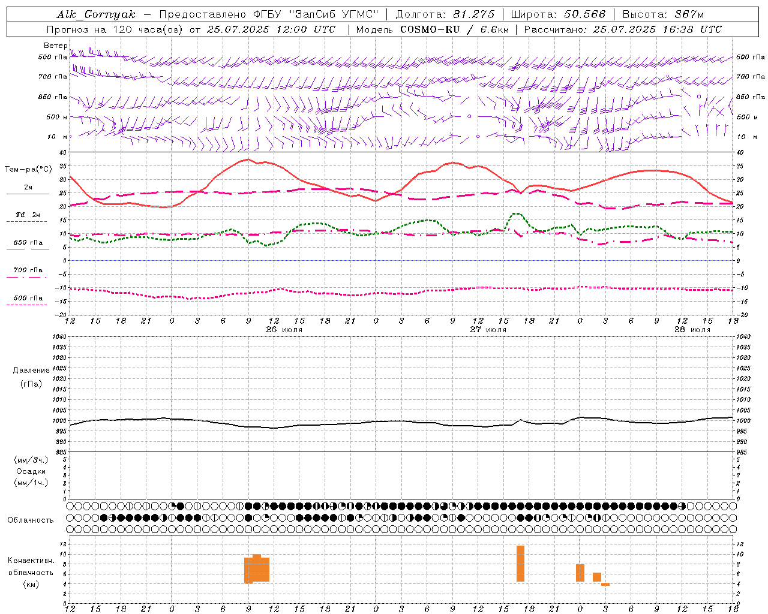768x614 pixels.
Task: Click the Давление pressure panel label
Action: (31, 371)
